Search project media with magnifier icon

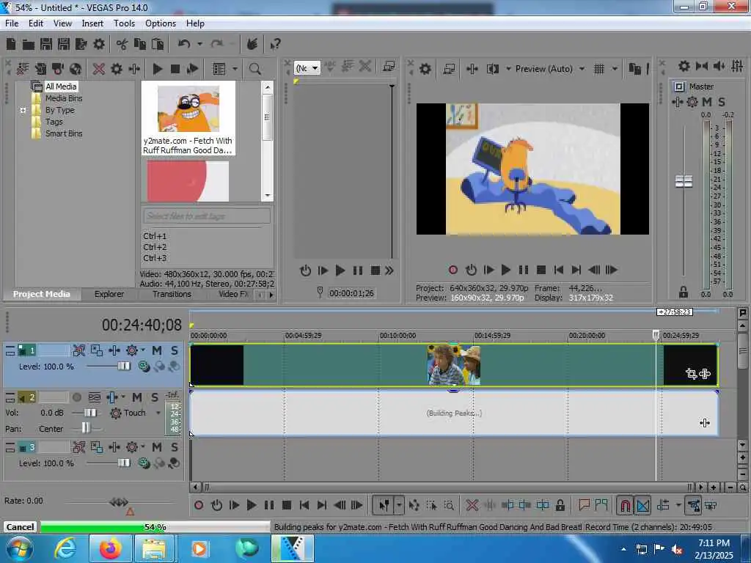[x=255, y=69]
